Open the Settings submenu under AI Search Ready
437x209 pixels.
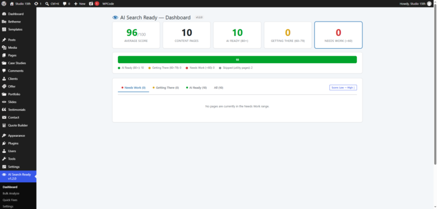pyautogui.click(x=8, y=206)
